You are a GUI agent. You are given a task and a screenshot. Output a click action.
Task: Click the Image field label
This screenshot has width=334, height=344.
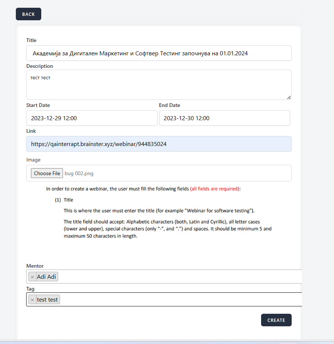pyautogui.click(x=34, y=160)
